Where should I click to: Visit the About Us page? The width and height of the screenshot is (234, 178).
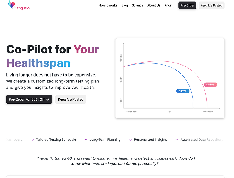154,5
